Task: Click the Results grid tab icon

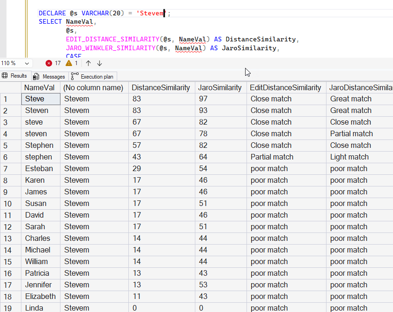Action: point(5,76)
